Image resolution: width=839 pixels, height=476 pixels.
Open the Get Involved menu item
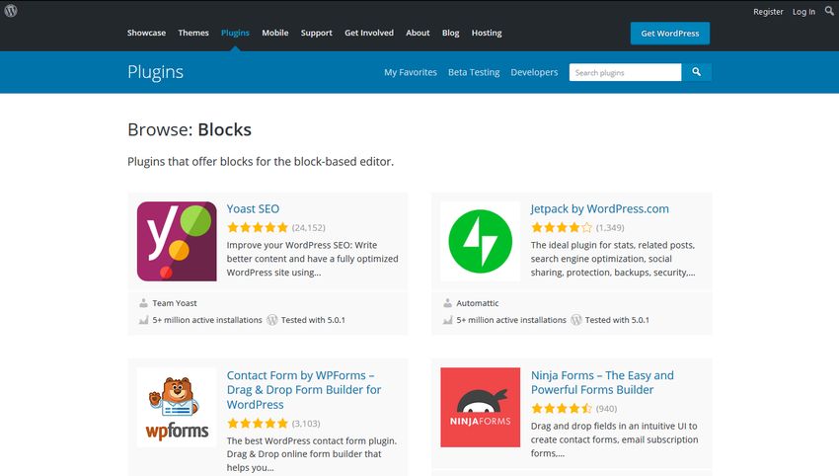coord(369,33)
